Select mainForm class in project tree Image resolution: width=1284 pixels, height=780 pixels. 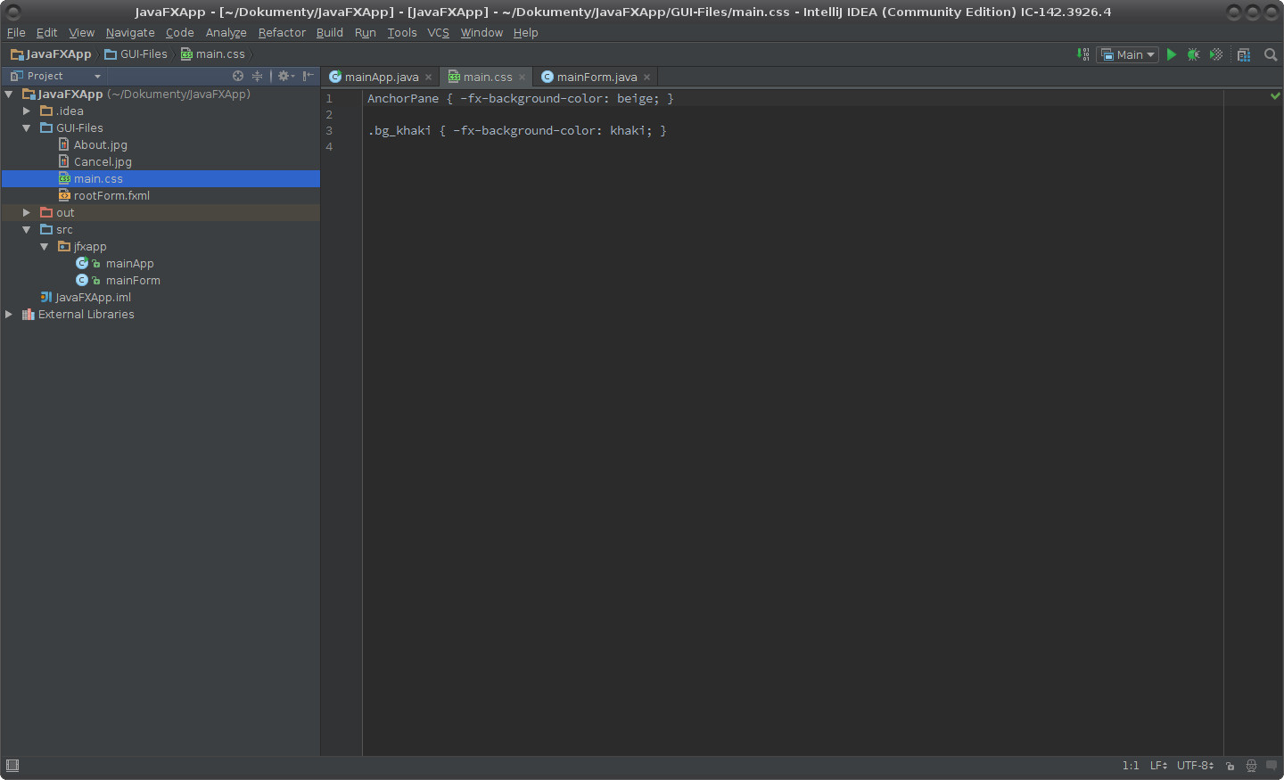(x=133, y=280)
